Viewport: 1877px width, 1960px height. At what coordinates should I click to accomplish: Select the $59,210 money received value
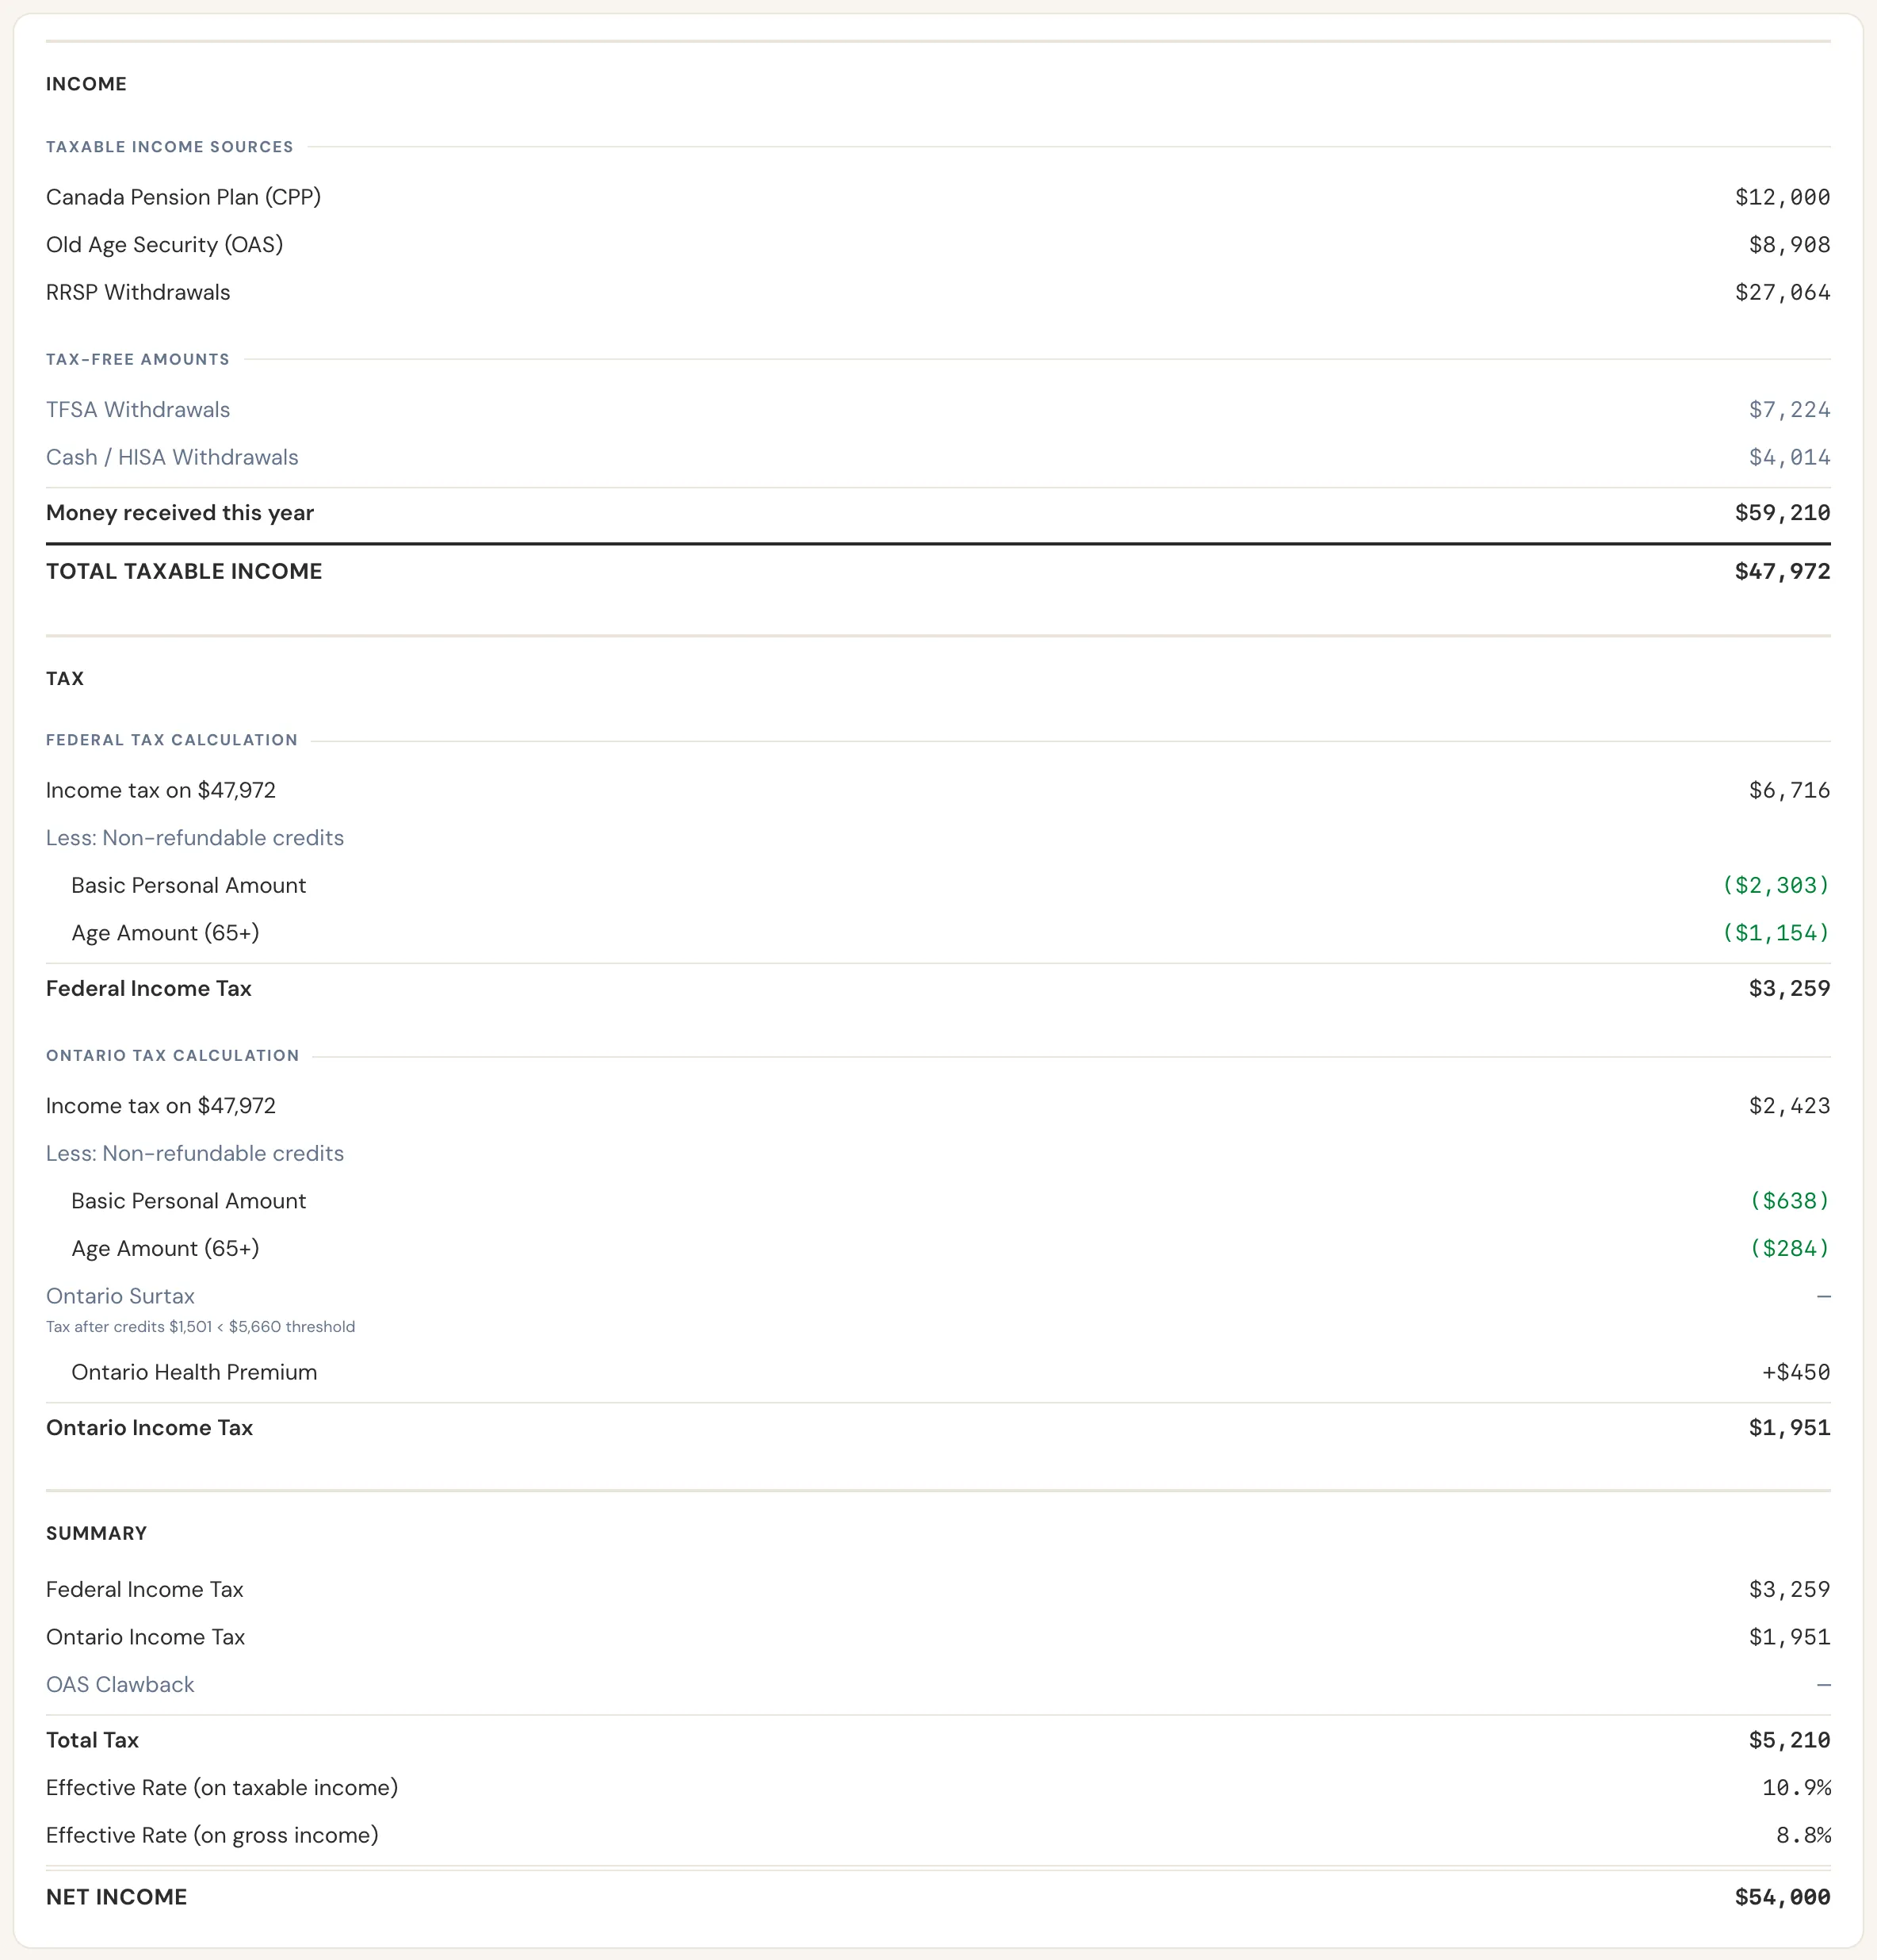pos(1782,513)
